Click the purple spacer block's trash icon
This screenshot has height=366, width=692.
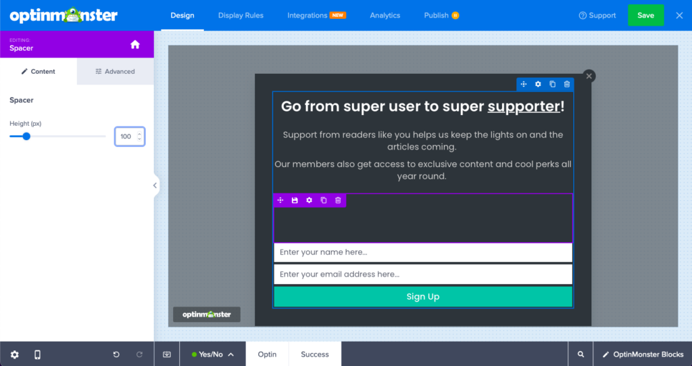point(338,201)
